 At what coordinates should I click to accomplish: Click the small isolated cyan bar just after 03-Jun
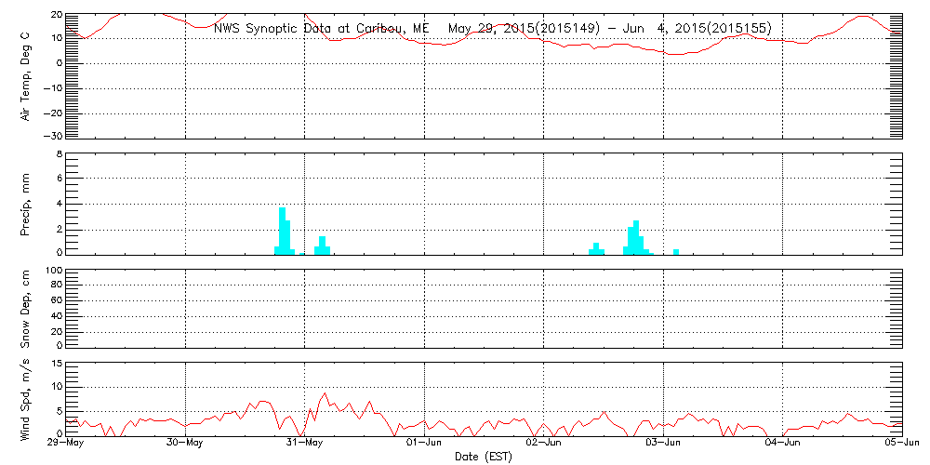click(676, 251)
